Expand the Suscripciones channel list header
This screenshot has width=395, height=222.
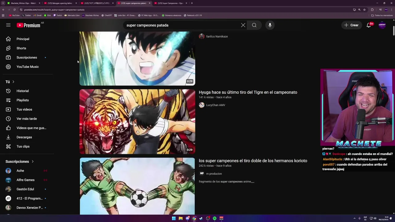20,162
